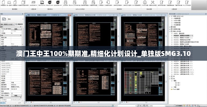The height and width of the screenshot is (107, 207).
Task: Click the DWG link management icon
Action: coord(136,2)
